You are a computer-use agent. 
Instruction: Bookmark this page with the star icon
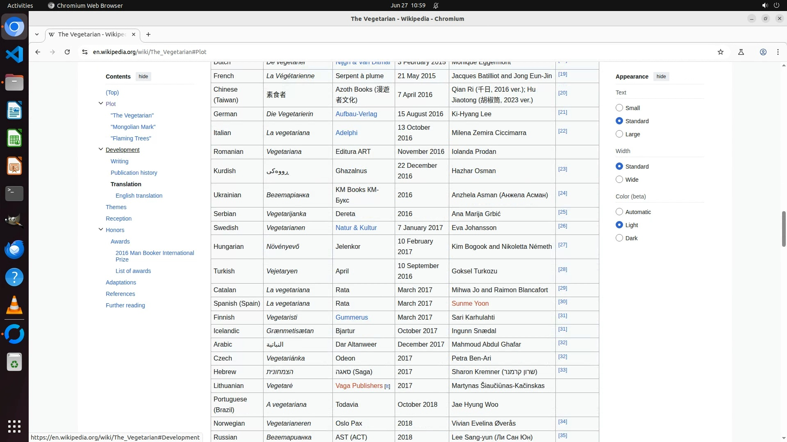[721, 52]
